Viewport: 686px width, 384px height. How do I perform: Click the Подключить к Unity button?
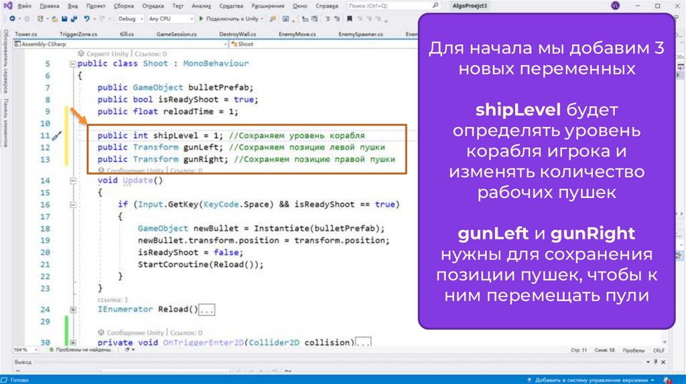232,19
